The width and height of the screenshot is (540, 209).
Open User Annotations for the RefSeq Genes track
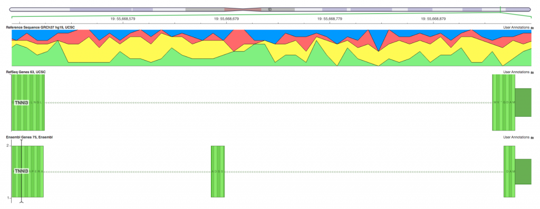click(x=516, y=72)
